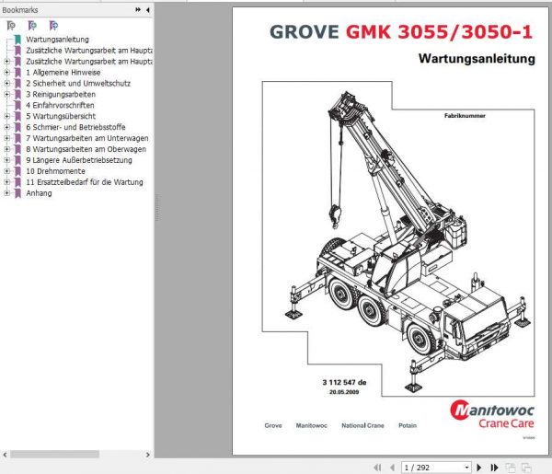552x474 pixels.
Task: Expand 1 Allgemeine Hinweise bookmark
Action: (x=6, y=72)
